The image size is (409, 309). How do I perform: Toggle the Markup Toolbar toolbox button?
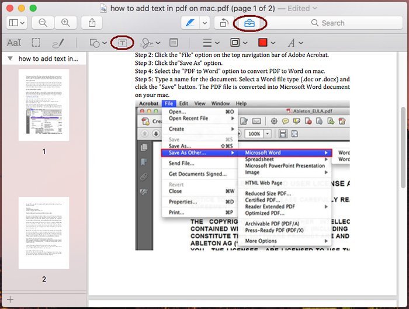click(x=249, y=23)
